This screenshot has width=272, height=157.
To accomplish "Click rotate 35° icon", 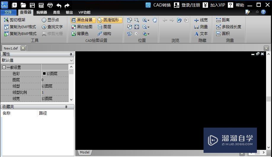I will click(x=129, y=34).
